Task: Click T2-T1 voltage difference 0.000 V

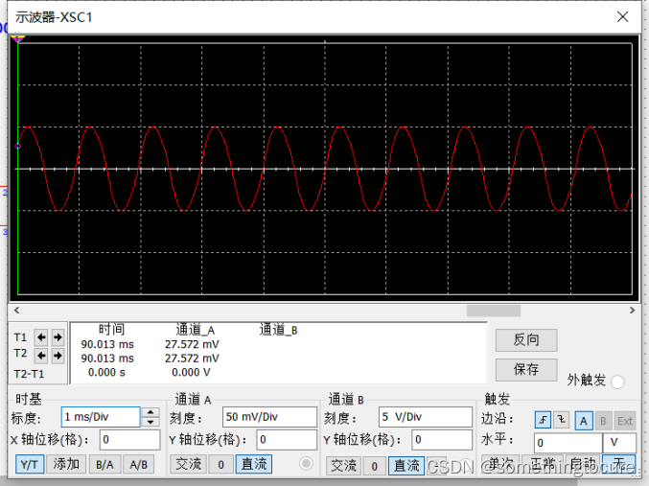Action: (191, 373)
